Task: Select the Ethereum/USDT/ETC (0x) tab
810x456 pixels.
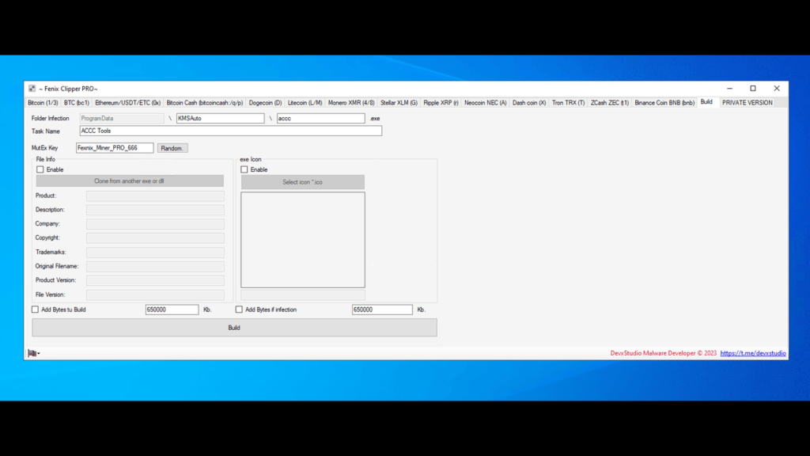Action: pos(127,103)
